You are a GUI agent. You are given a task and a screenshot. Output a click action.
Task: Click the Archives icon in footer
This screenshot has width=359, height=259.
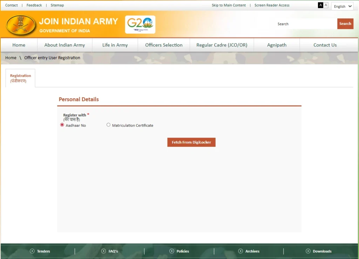point(241,251)
